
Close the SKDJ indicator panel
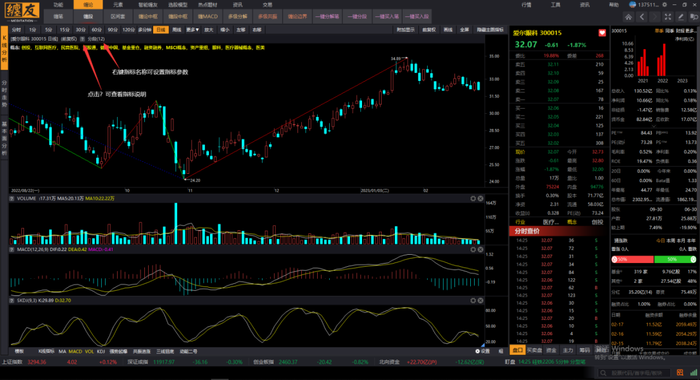point(480,300)
